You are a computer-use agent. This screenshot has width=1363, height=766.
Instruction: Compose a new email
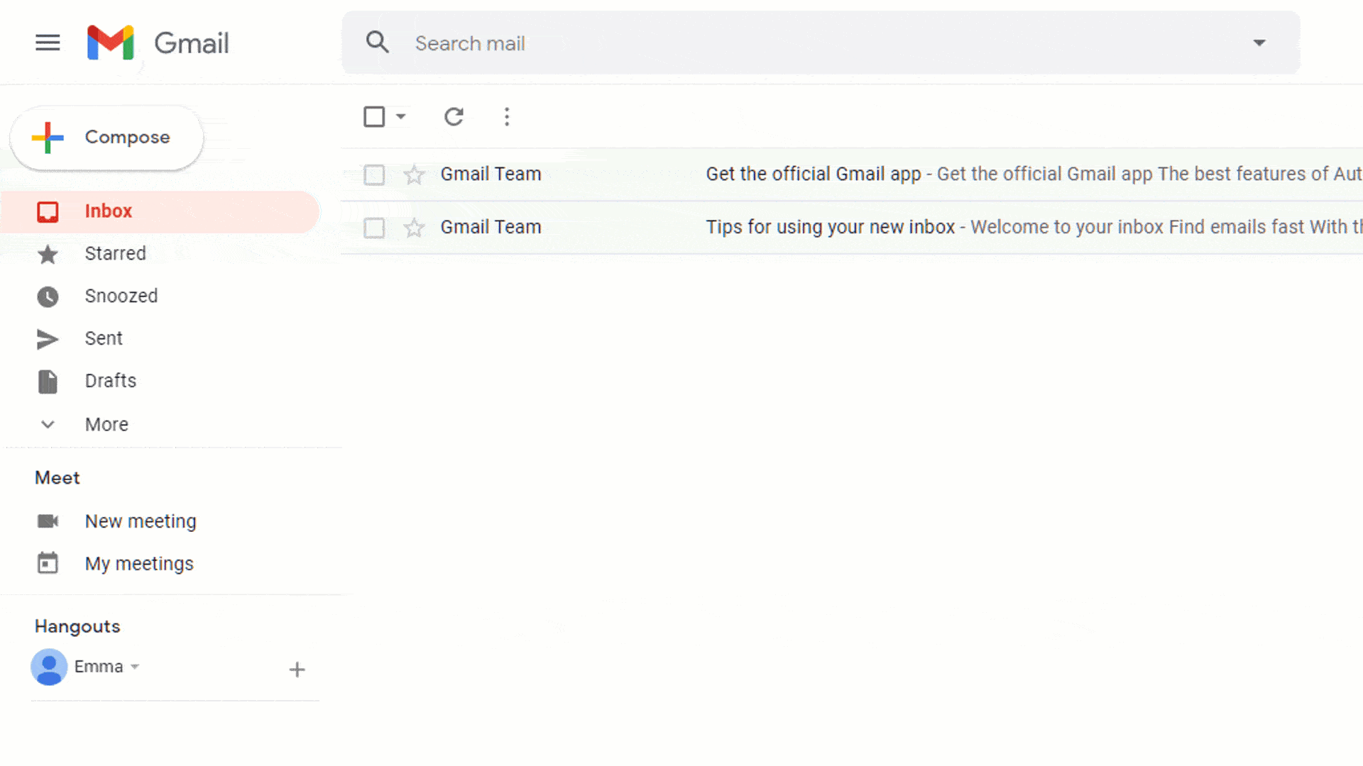click(107, 138)
